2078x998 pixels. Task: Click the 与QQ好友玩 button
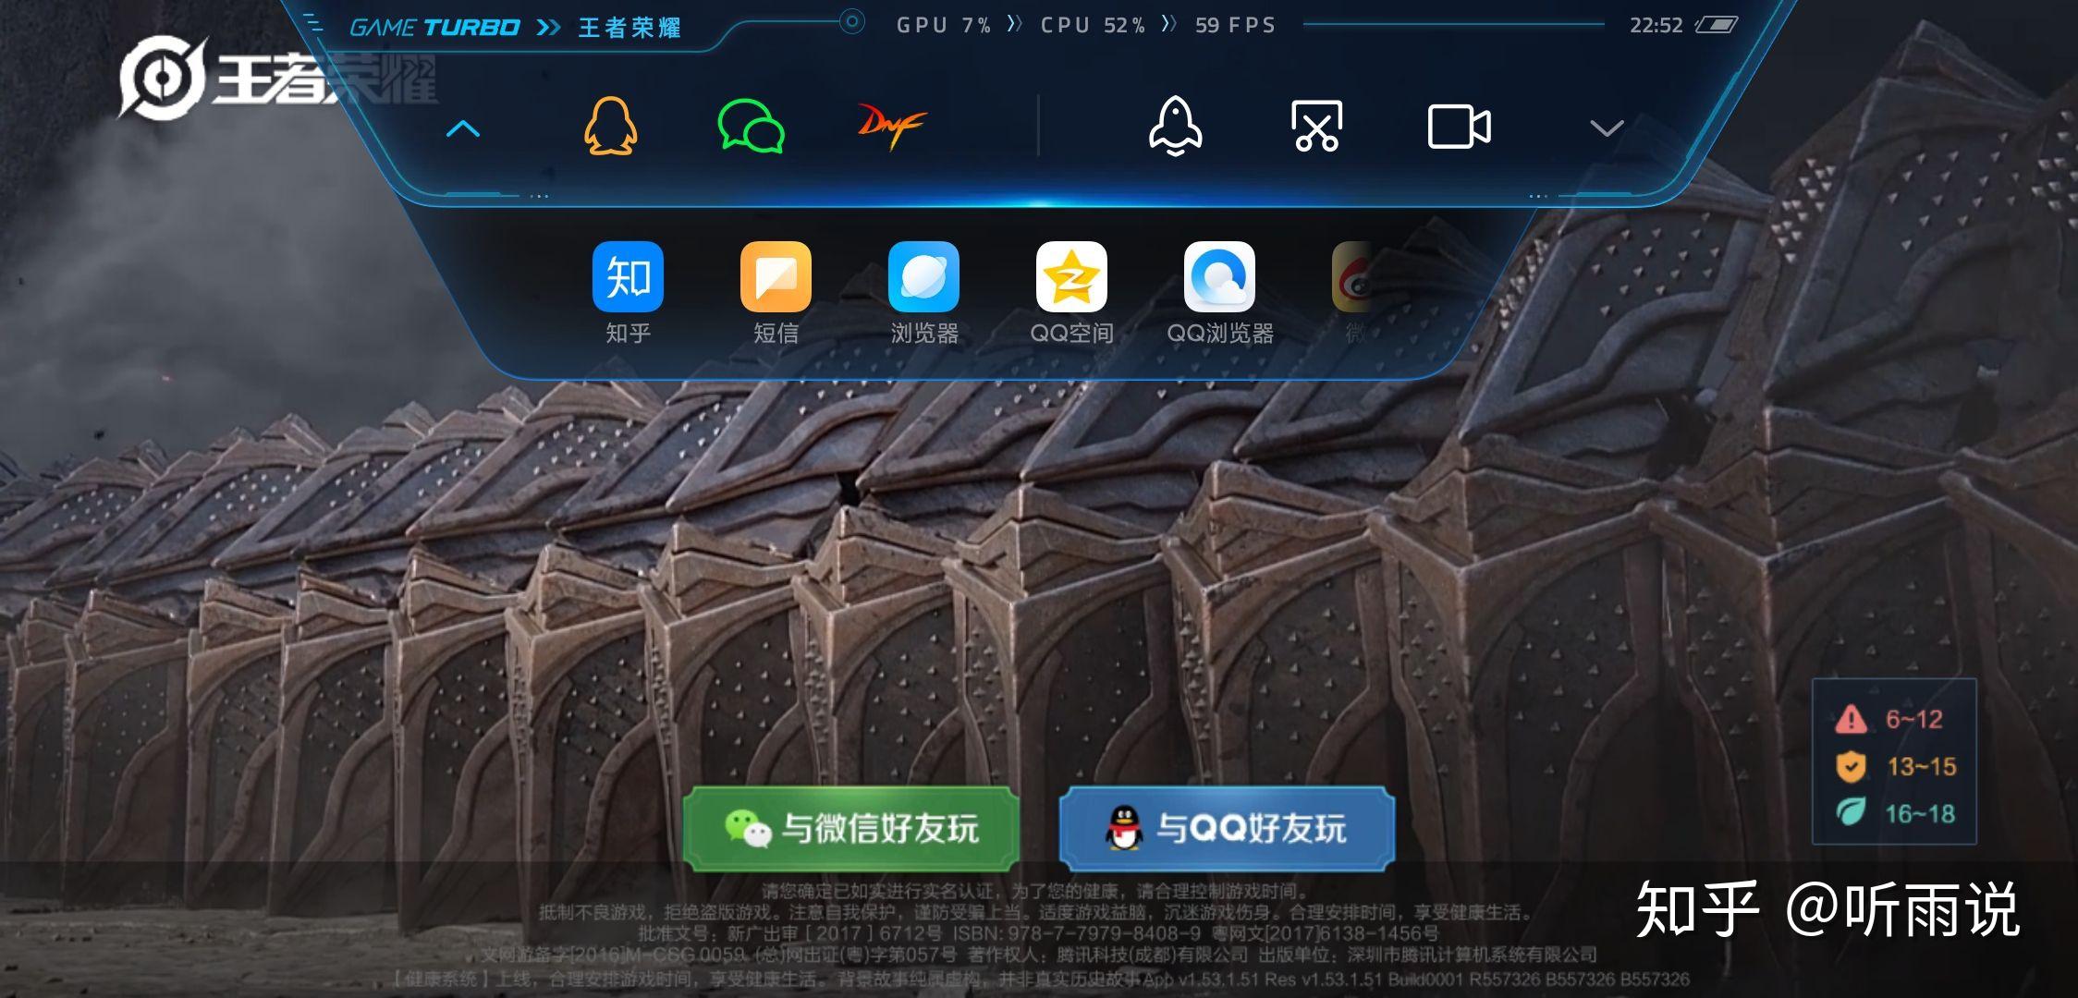point(1227,829)
